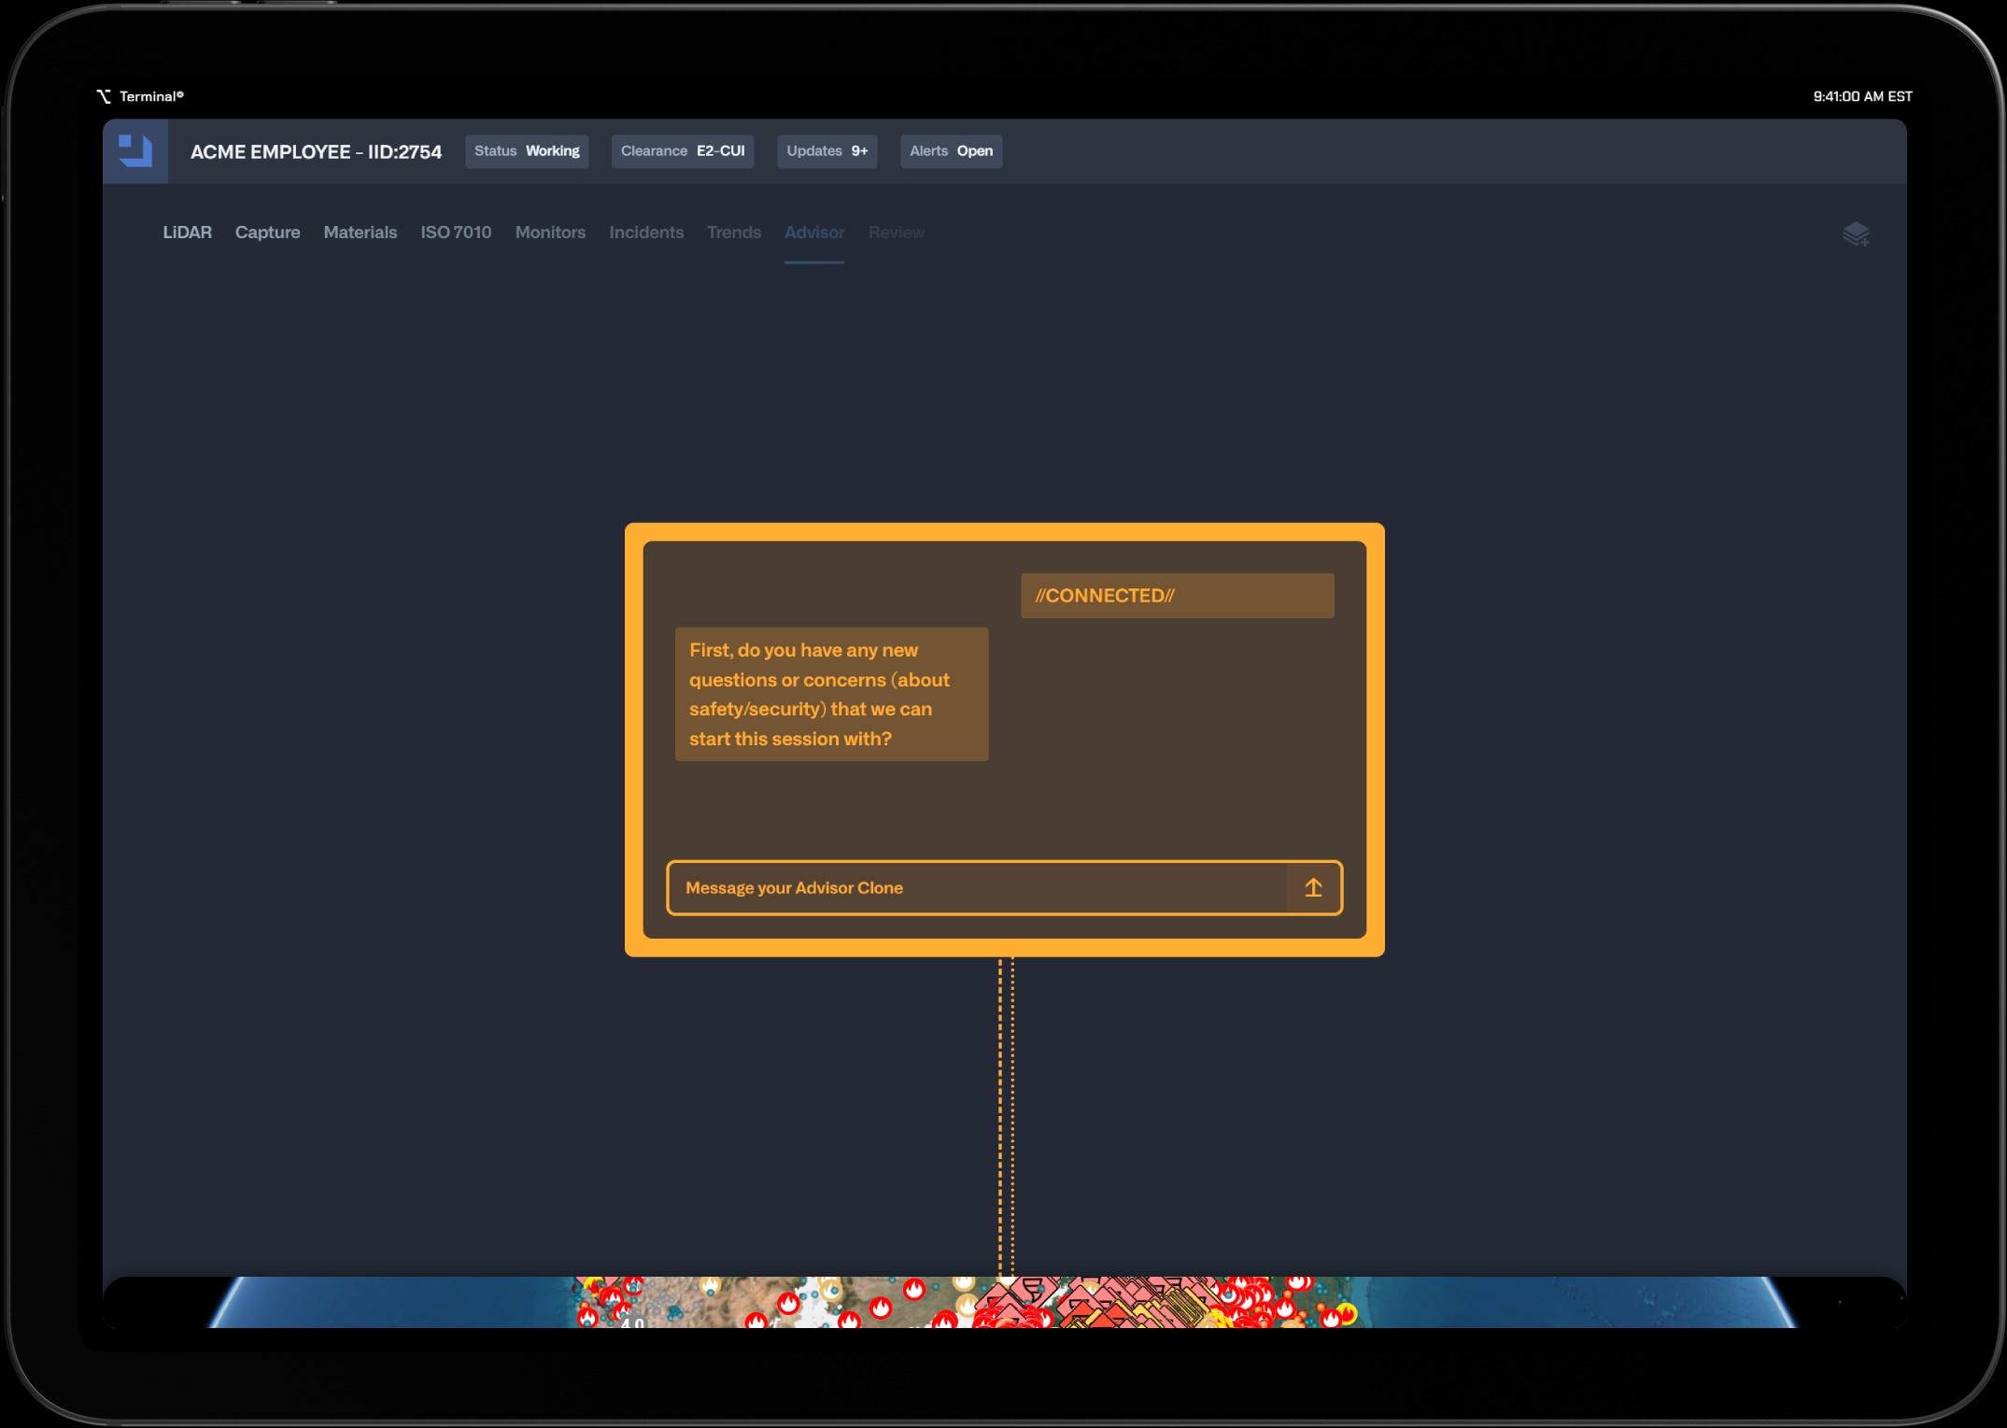
Task: Go to the ISO 7010 tab
Action: tap(455, 233)
